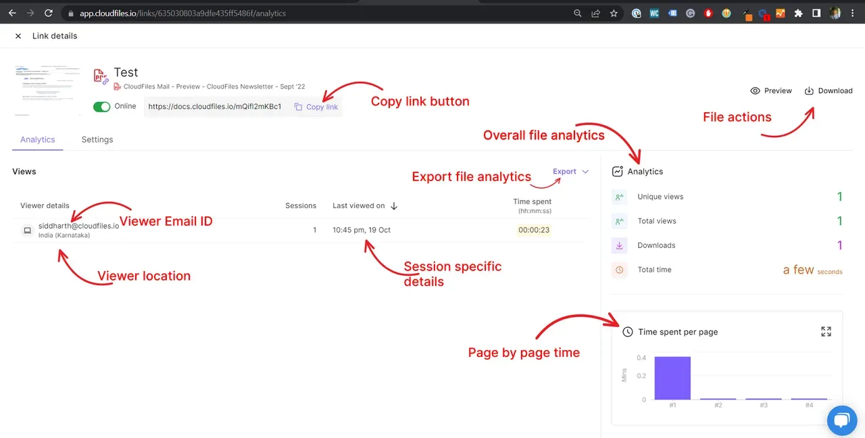
Task: Click the browser side panel icon
Action: tap(816, 13)
